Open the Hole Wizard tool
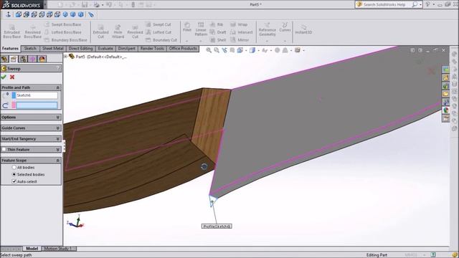The width and height of the screenshot is (459, 258). [118, 32]
